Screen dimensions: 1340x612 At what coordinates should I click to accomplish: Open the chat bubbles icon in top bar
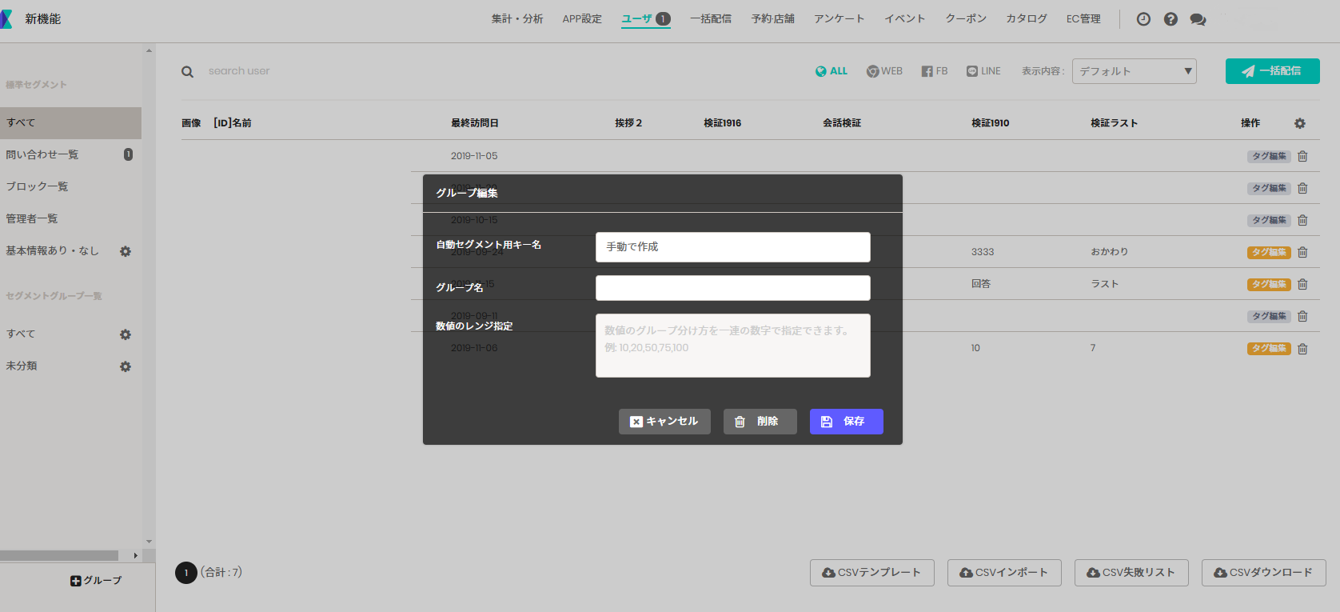tap(1198, 19)
